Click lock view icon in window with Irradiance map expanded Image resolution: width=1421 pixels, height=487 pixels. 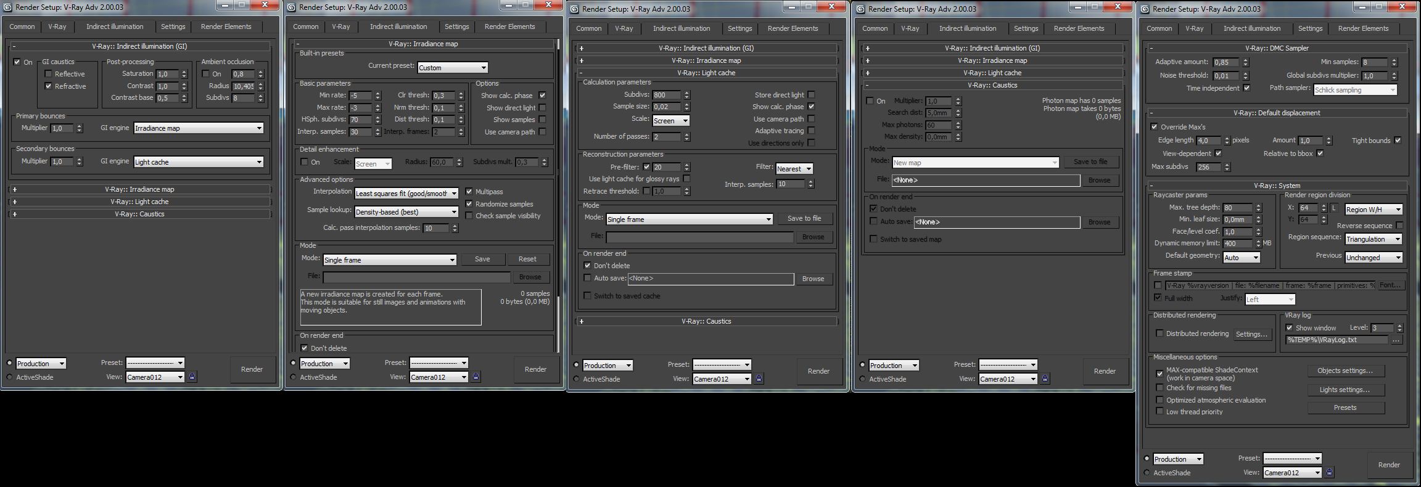[476, 377]
